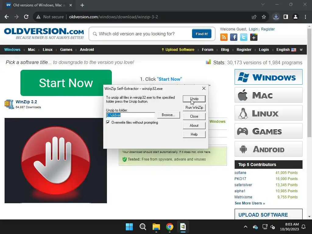Viewport: 312px width, 234px height.
Task: Click Browse... to choose folder
Action: 168,115
